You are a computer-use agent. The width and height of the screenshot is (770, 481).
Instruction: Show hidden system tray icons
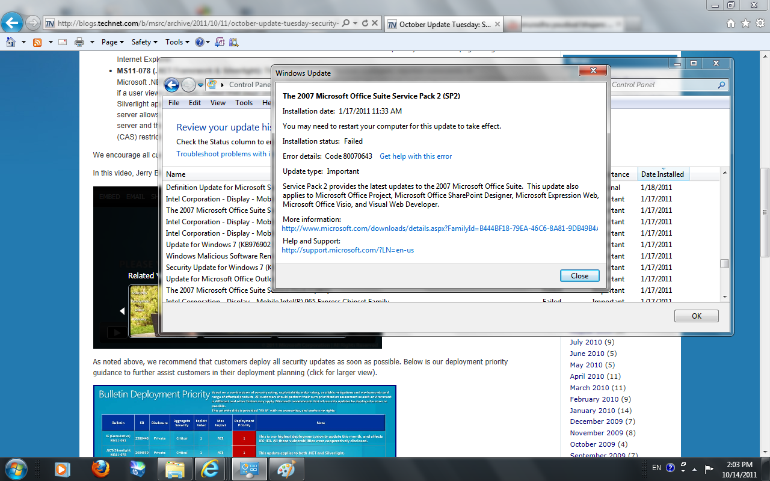point(695,468)
